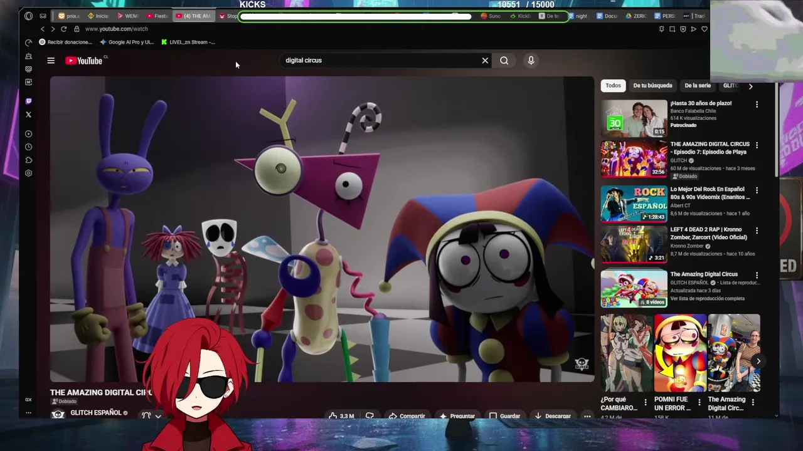Image resolution: width=803 pixels, height=451 pixels.
Task: Download the video with Descargar
Action: tap(553, 416)
